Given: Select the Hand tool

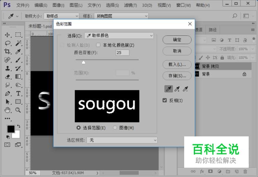Looking at the screenshot, I should (7, 110).
